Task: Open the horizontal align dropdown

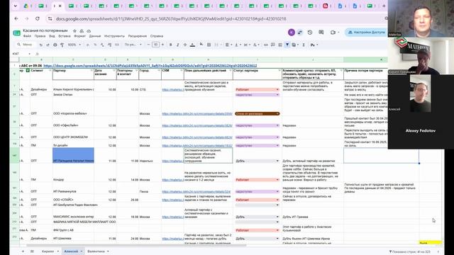Action: (x=228, y=45)
